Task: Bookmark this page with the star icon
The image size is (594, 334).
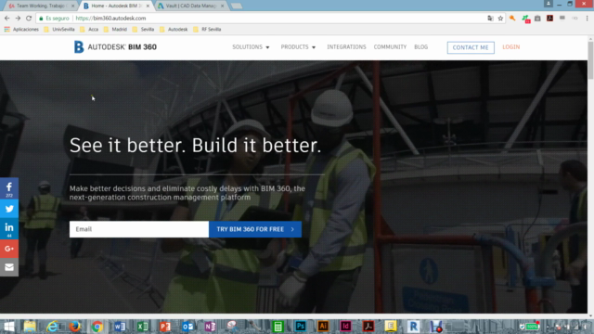Action: click(x=500, y=19)
